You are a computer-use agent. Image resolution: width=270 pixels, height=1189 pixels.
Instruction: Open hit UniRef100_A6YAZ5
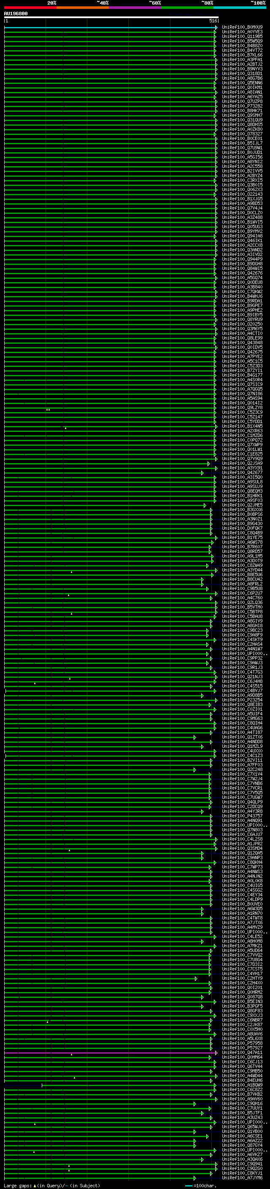tap(242, 97)
